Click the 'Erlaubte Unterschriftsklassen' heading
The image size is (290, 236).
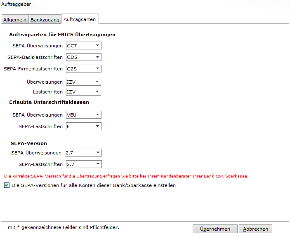pos(49,102)
